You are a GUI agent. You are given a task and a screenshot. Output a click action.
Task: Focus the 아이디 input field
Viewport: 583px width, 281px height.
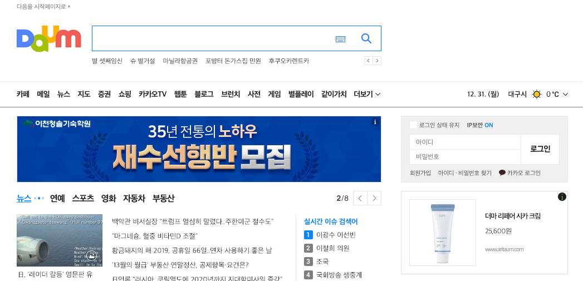tap(465, 142)
